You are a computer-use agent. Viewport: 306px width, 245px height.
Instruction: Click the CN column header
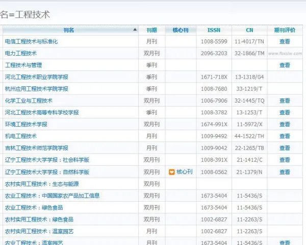tap(249, 30)
